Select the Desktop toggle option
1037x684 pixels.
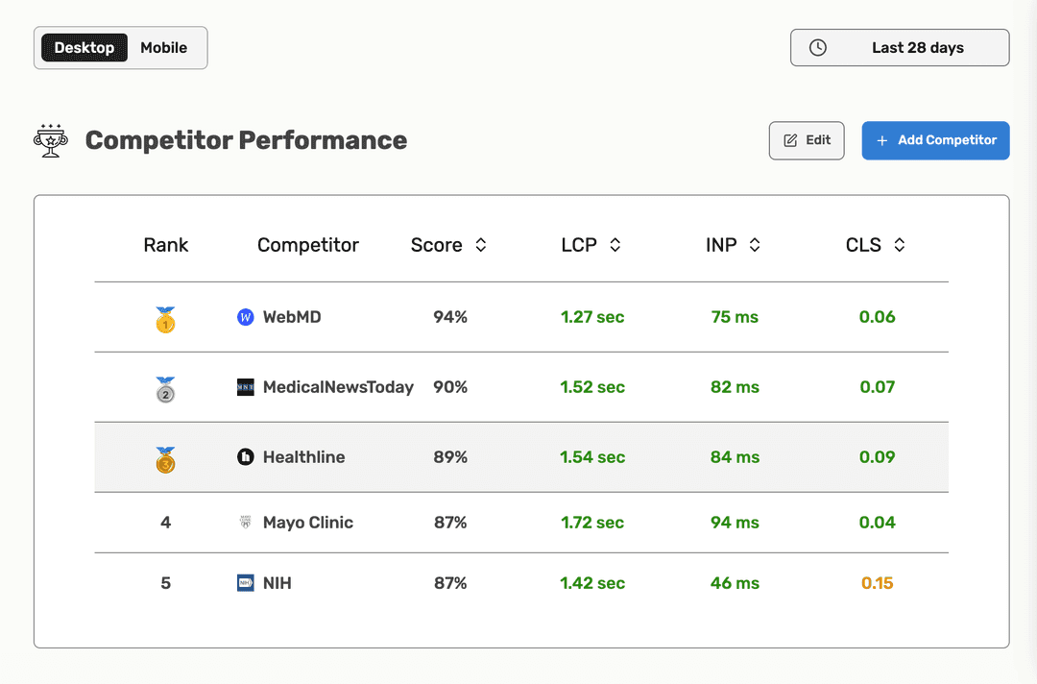point(84,47)
